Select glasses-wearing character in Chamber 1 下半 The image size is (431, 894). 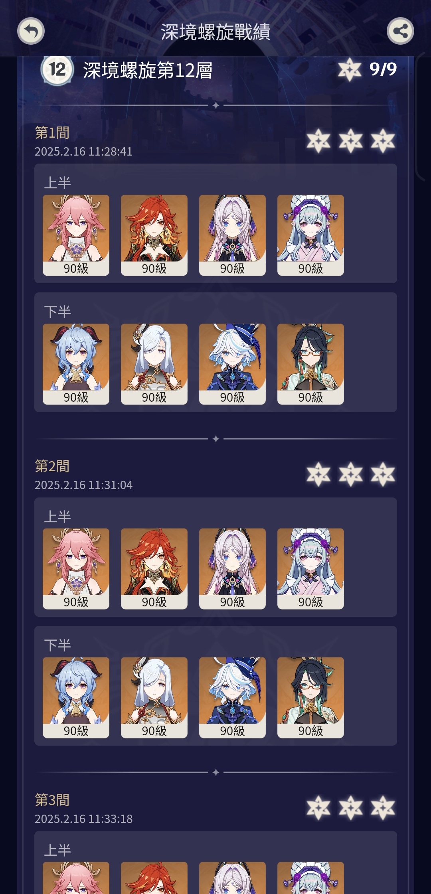[x=310, y=364]
